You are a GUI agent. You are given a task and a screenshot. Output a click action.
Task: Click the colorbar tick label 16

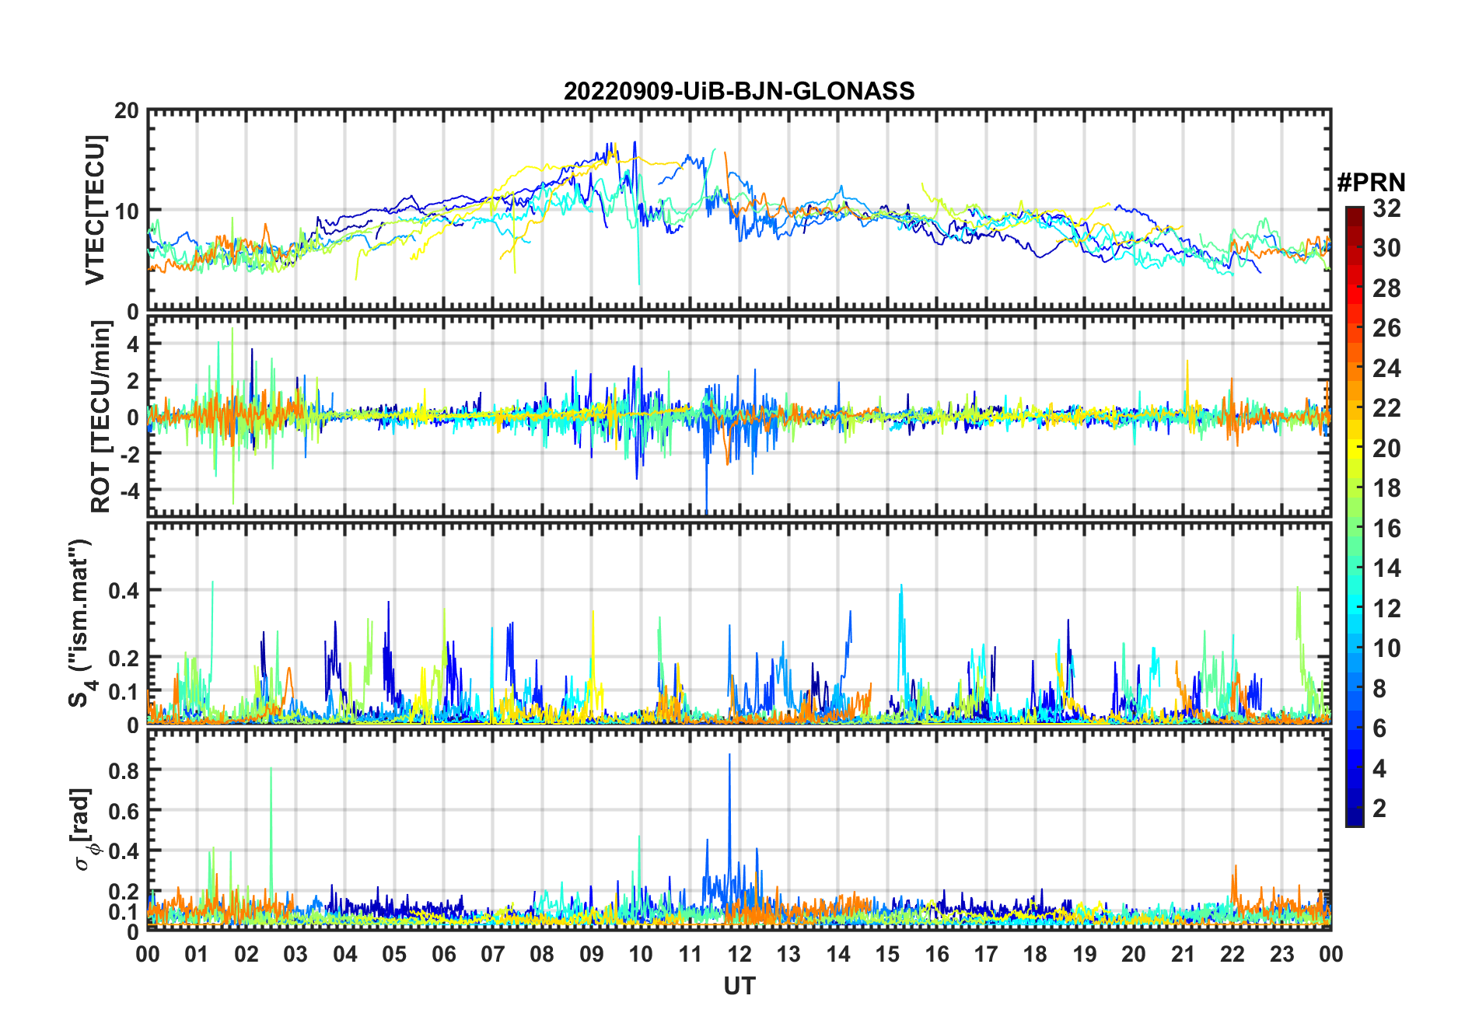tap(1386, 529)
